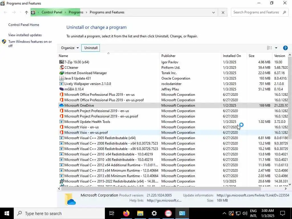The height and width of the screenshot is (219, 292).
Task: Click the Microsoft OneDrive cloud icon in the list
Action: pos(62,106)
